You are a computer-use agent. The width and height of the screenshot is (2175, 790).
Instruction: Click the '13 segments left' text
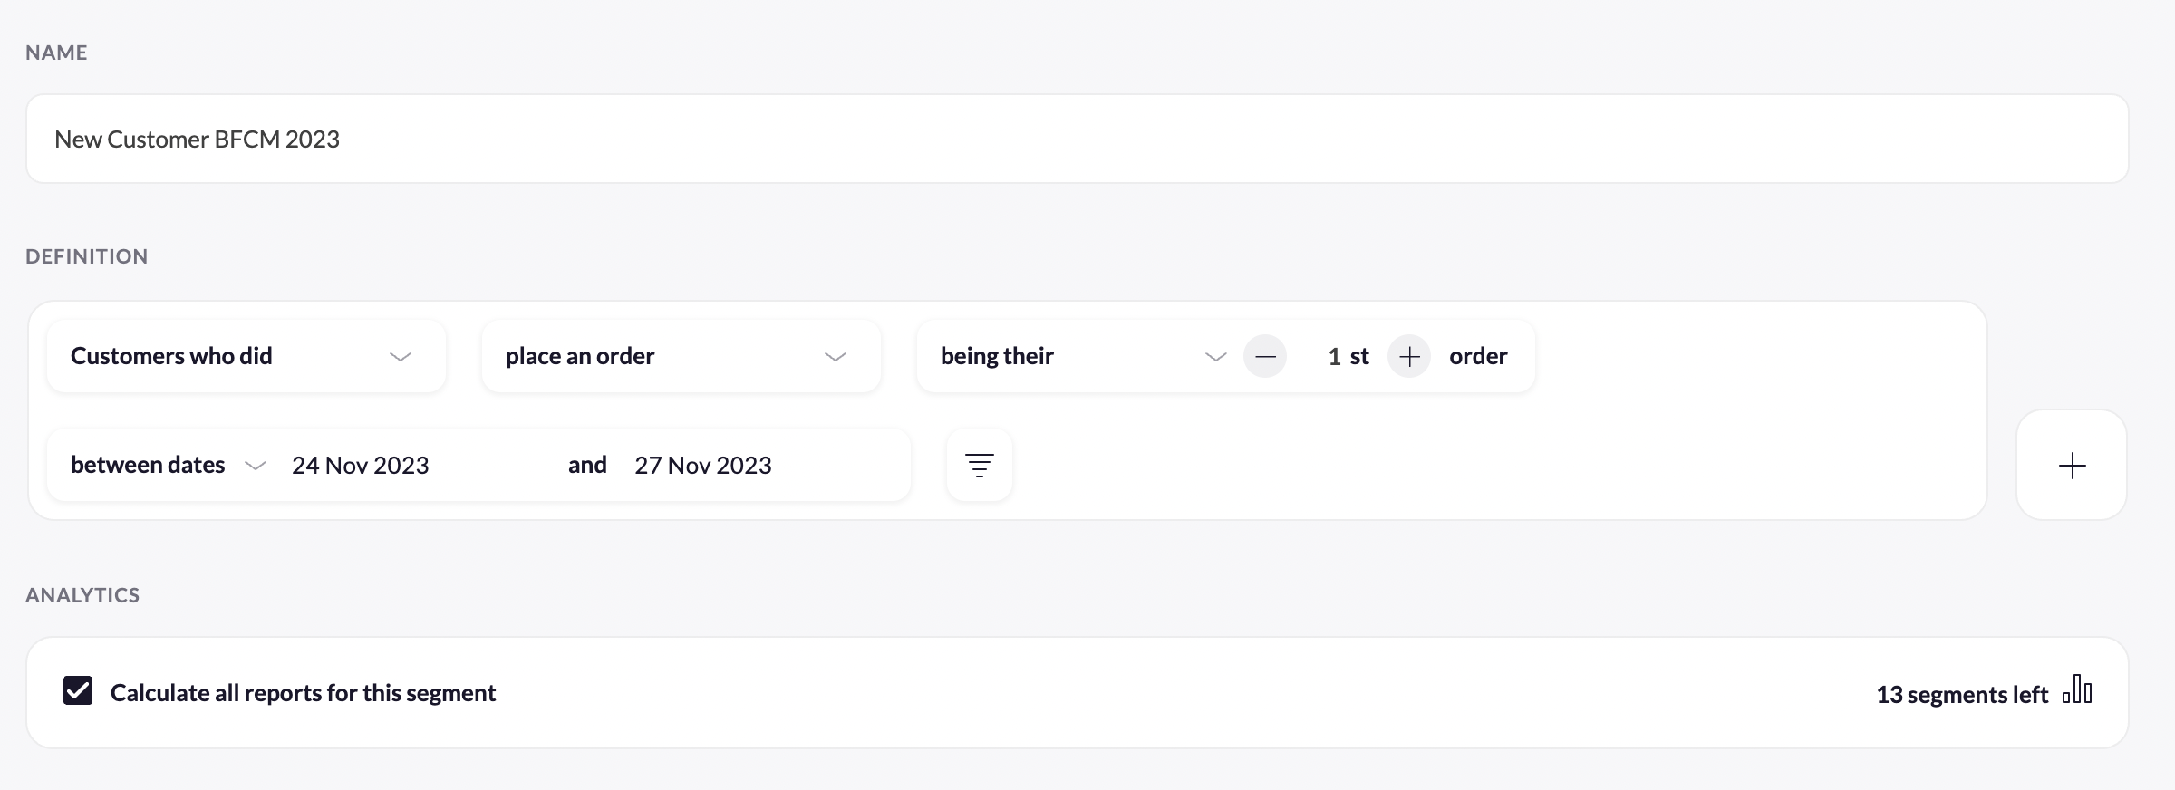pyautogui.click(x=1961, y=695)
